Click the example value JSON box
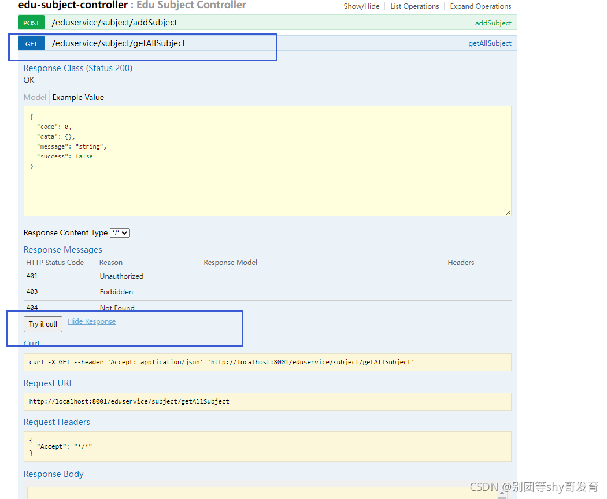 click(268, 161)
